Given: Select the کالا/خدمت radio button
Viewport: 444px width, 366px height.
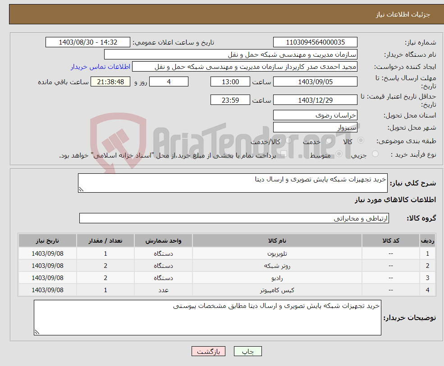Looking at the screenshot, I should click(x=288, y=140).
